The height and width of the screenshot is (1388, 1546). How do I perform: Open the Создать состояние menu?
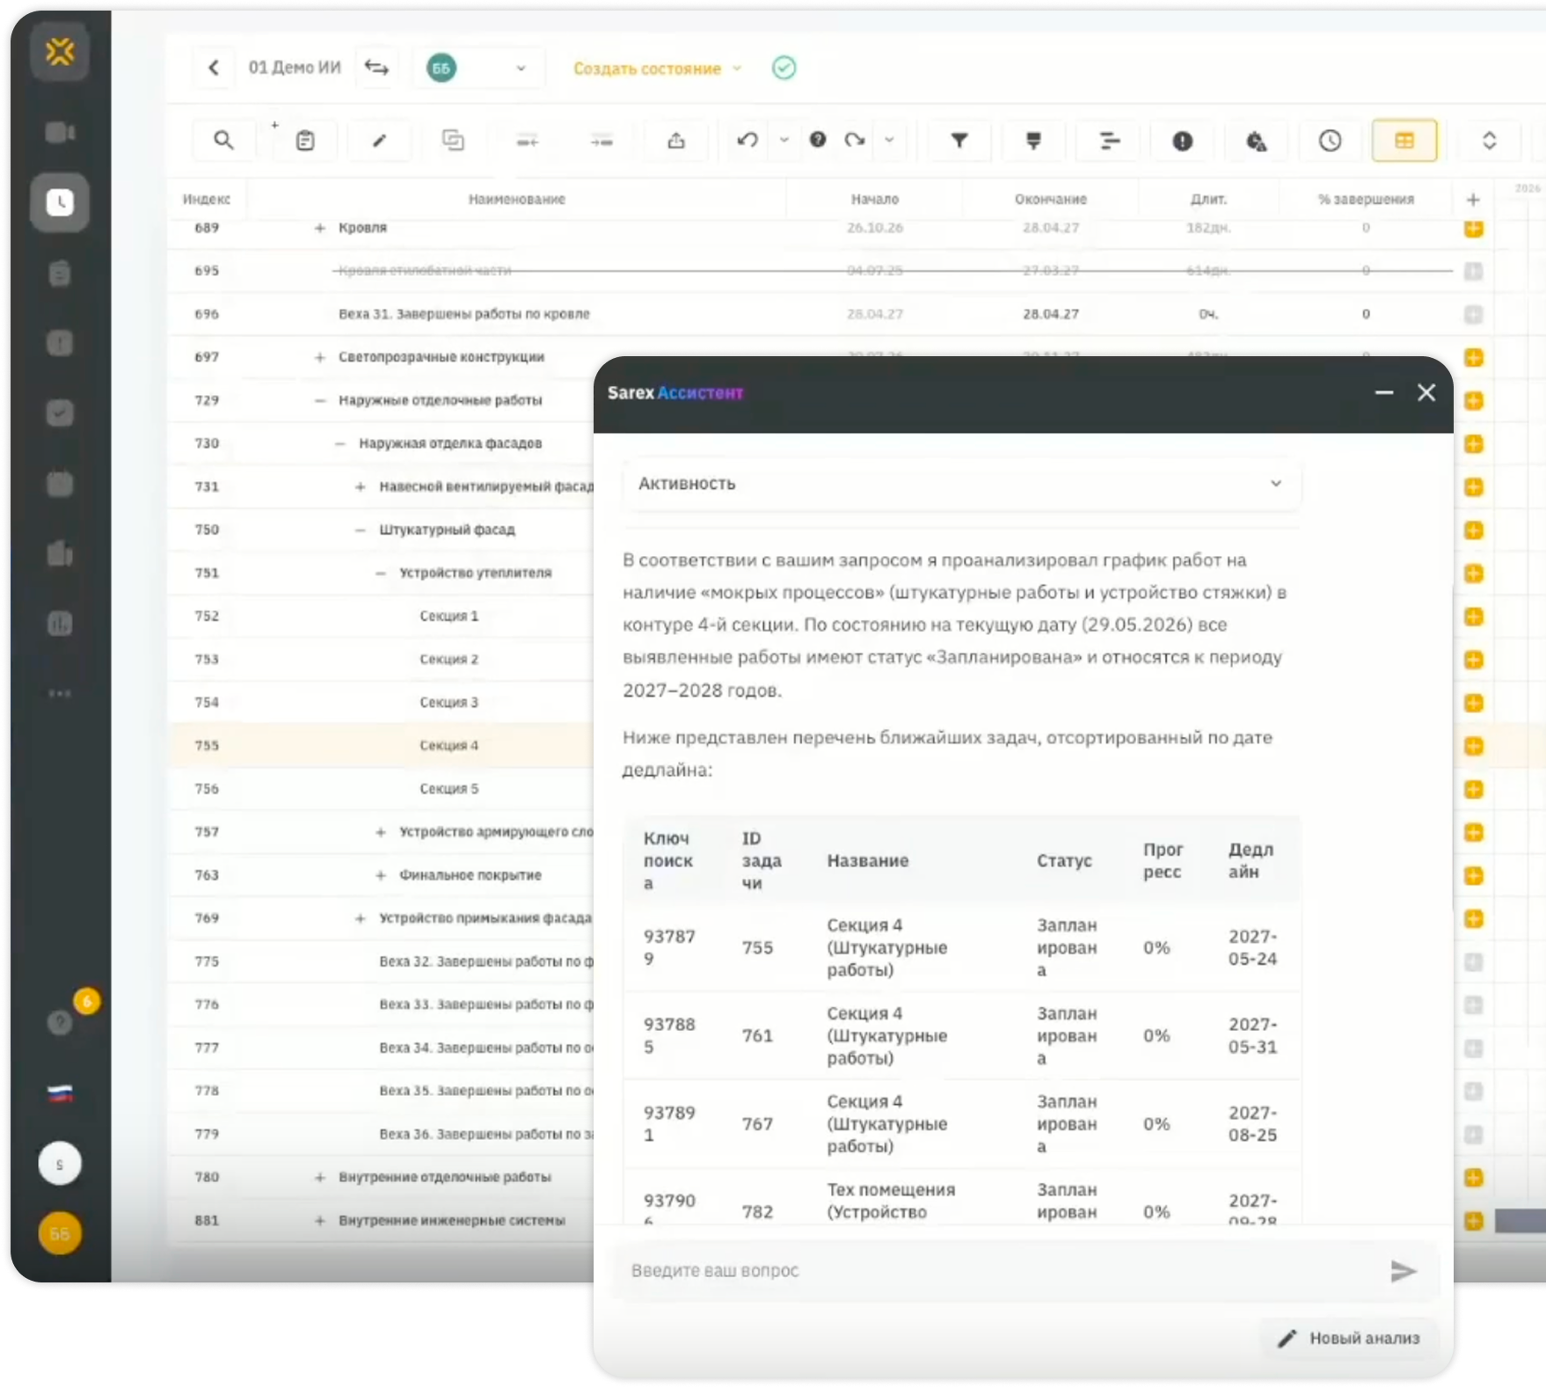tap(657, 69)
